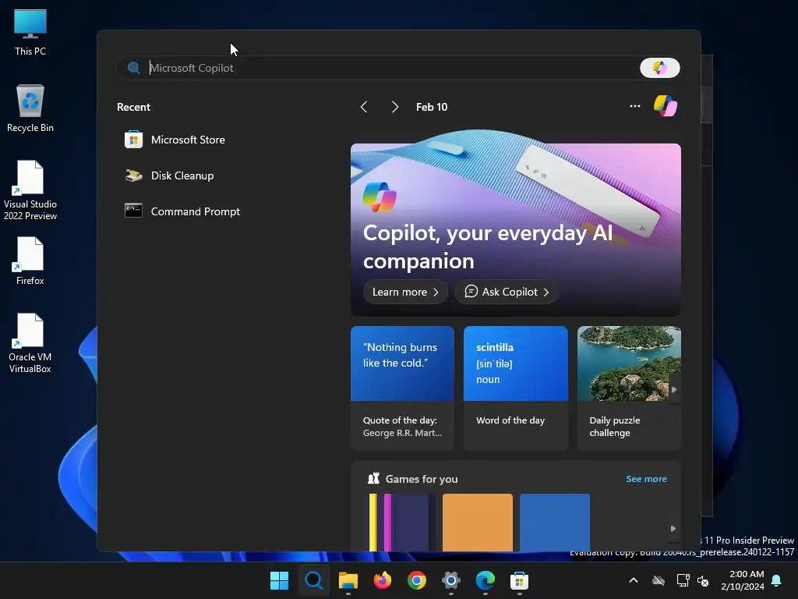Launch Command Prompt from Recent list
Viewport: 798px width, 599px height.
(182, 211)
